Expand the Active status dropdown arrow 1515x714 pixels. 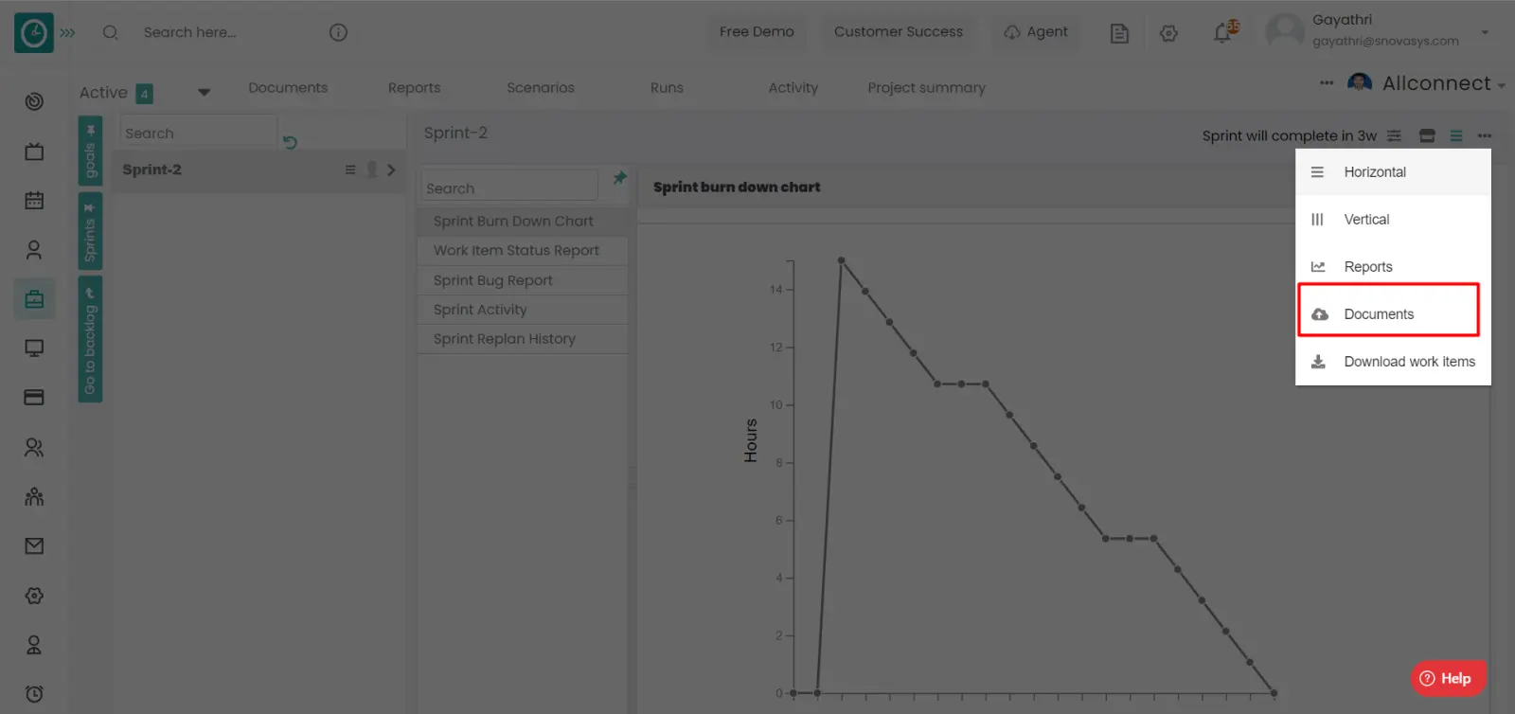tap(204, 92)
